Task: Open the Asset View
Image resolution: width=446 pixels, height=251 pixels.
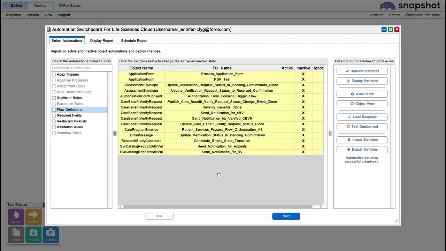Action: click(x=362, y=94)
